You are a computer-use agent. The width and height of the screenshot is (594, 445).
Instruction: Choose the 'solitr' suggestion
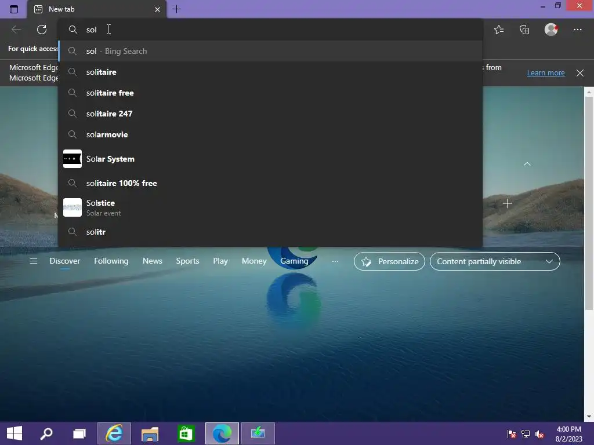[x=270, y=232]
